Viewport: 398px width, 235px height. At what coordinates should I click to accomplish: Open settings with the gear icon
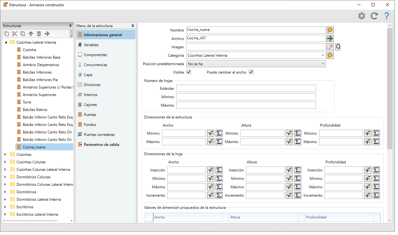point(362,16)
